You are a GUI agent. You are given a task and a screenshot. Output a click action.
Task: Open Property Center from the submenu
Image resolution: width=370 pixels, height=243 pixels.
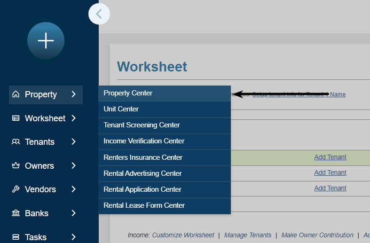pyautogui.click(x=128, y=93)
